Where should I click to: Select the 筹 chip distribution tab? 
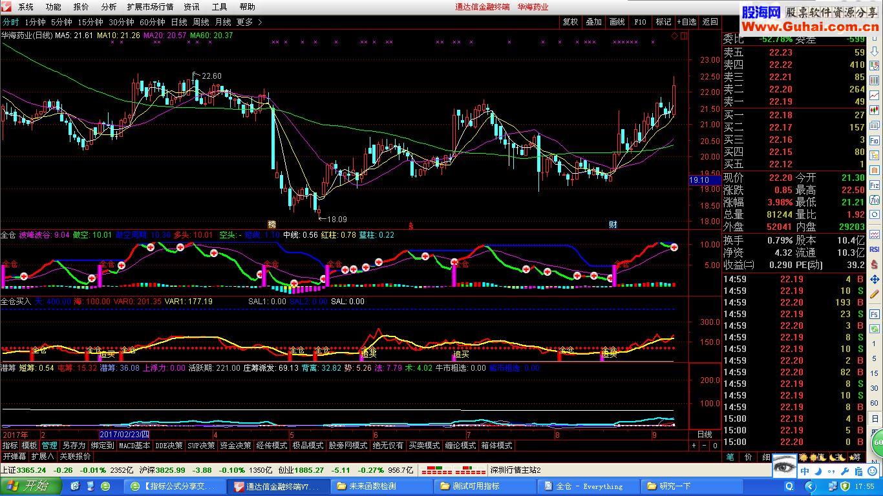[x=856, y=457]
